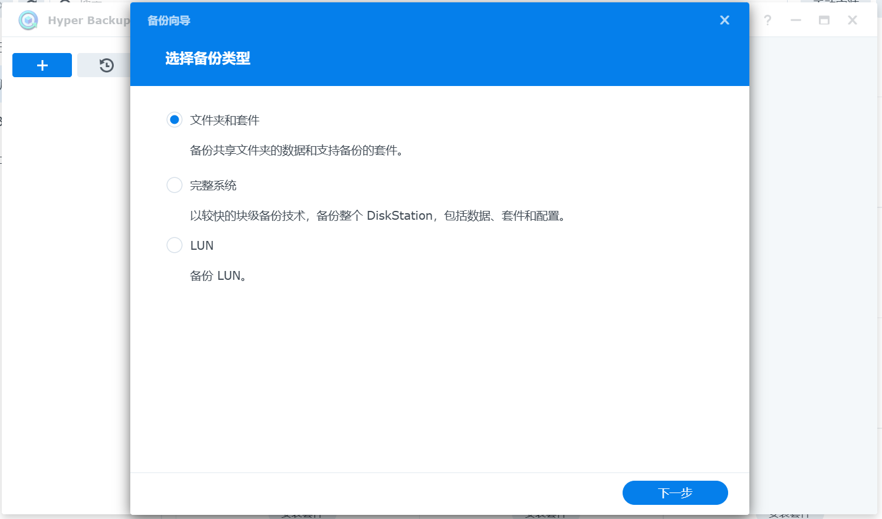Click the 下一步 button
The width and height of the screenshot is (882, 519).
(x=675, y=492)
